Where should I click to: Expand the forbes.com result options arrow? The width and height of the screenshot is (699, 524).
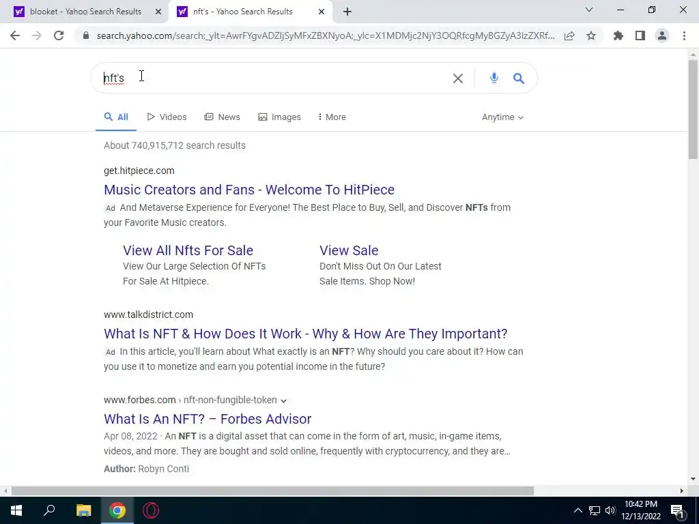pos(283,401)
